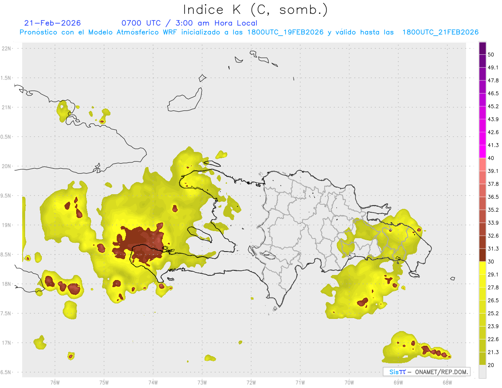Click the '36.5' colorbar label
502x388 pixels.
pyautogui.click(x=493, y=197)
